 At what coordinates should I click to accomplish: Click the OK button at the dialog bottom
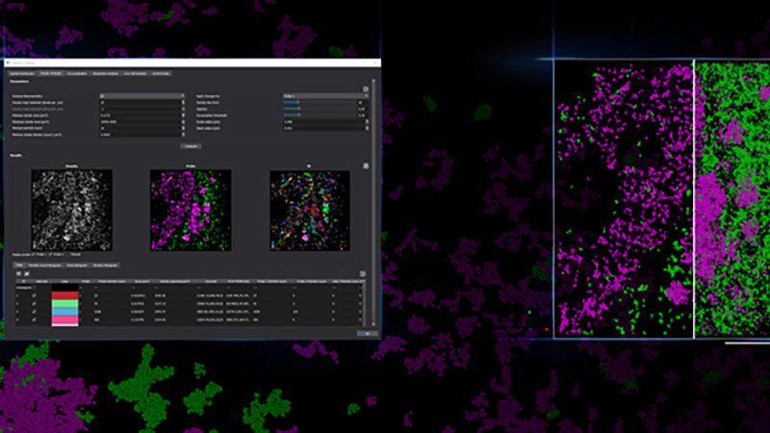point(365,333)
